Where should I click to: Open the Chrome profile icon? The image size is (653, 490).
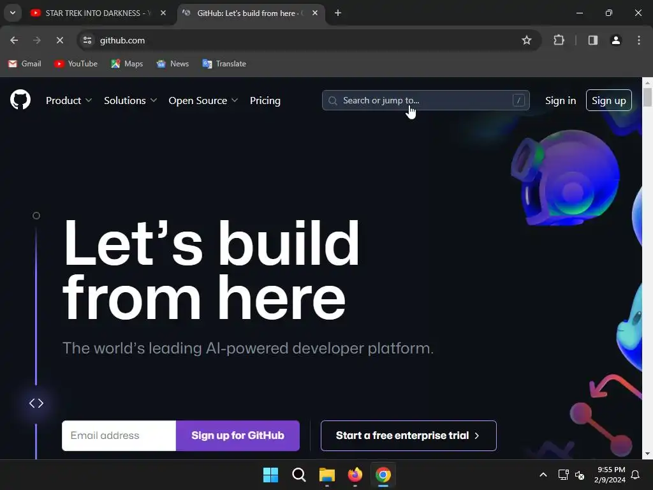coord(616,40)
